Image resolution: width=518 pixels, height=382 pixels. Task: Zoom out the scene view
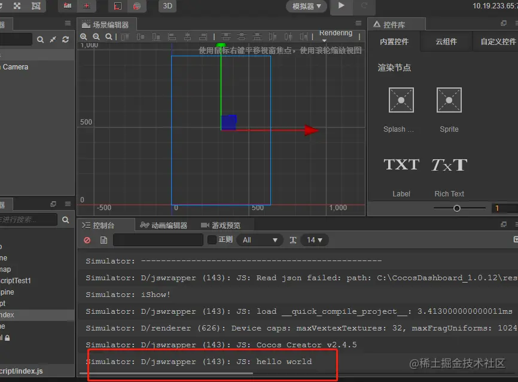[x=96, y=37]
